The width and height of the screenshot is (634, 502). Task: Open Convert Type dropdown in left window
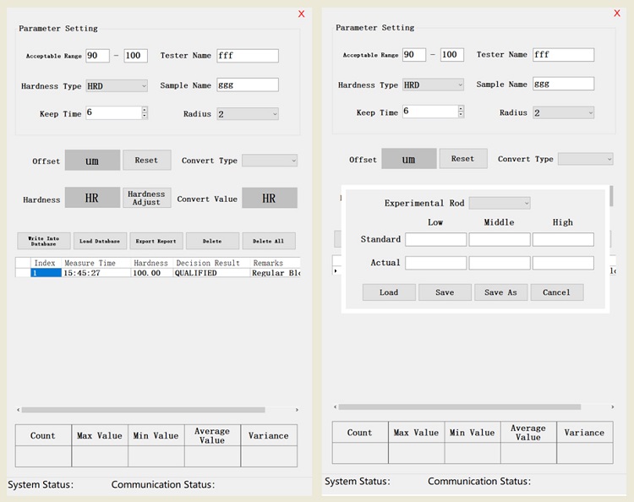(x=270, y=161)
